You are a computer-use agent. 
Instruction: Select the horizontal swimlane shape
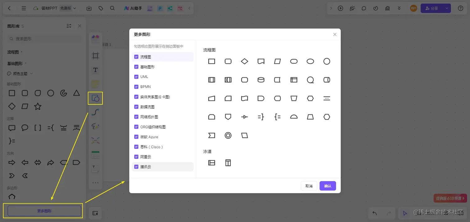point(212,163)
